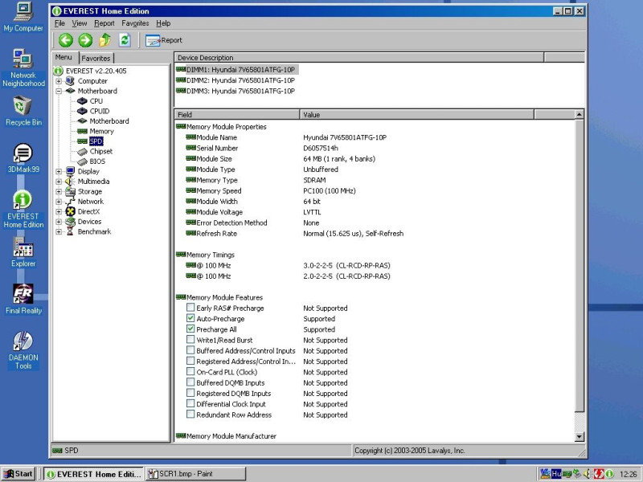Go forward using the green Forward arrow

coord(85,40)
